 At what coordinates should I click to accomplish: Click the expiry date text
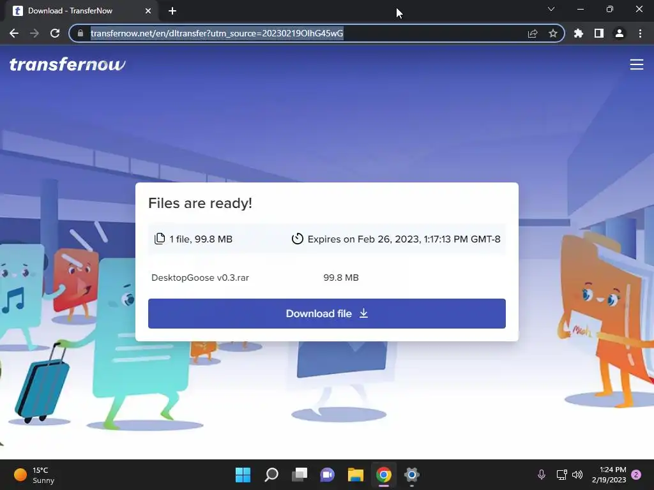404,239
